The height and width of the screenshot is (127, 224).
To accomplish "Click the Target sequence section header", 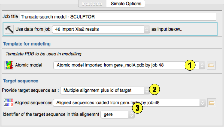I will [20, 81].
